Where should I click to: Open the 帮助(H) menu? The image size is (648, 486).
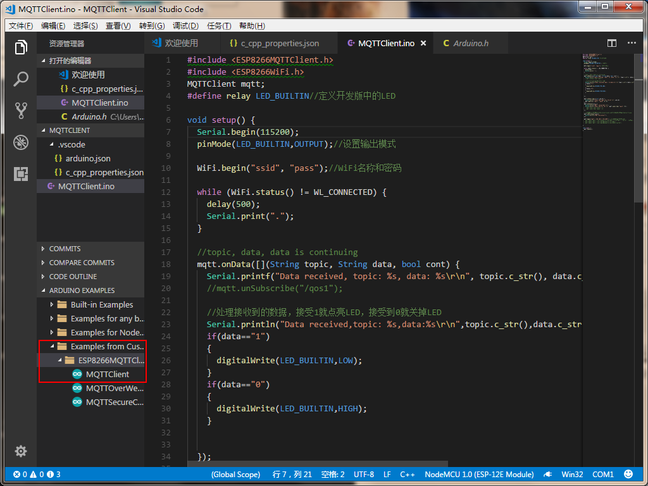coord(252,25)
